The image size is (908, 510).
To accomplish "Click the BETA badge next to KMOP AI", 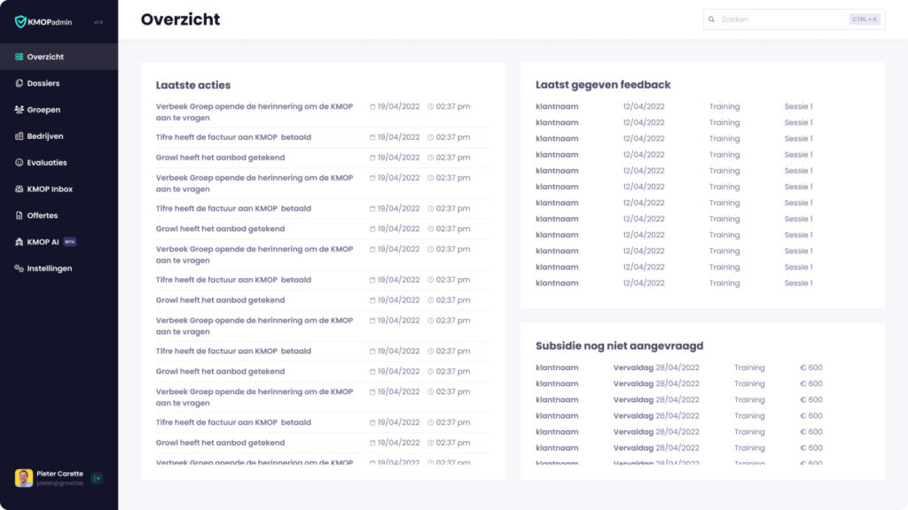I will [71, 241].
